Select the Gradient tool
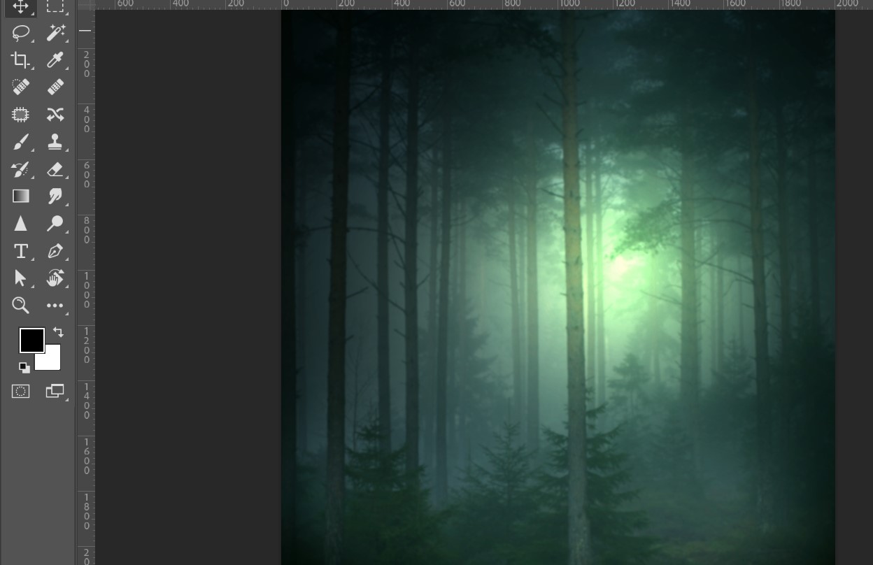 coord(20,196)
